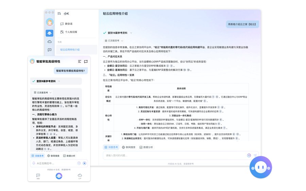
Task: Open the messages icon in main sidebar
Action: 50,50
